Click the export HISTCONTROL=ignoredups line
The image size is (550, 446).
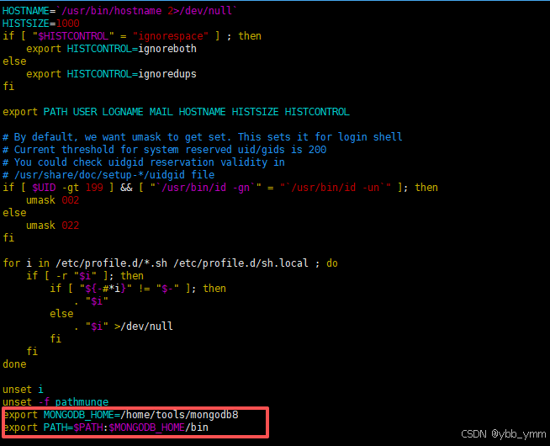(111, 74)
